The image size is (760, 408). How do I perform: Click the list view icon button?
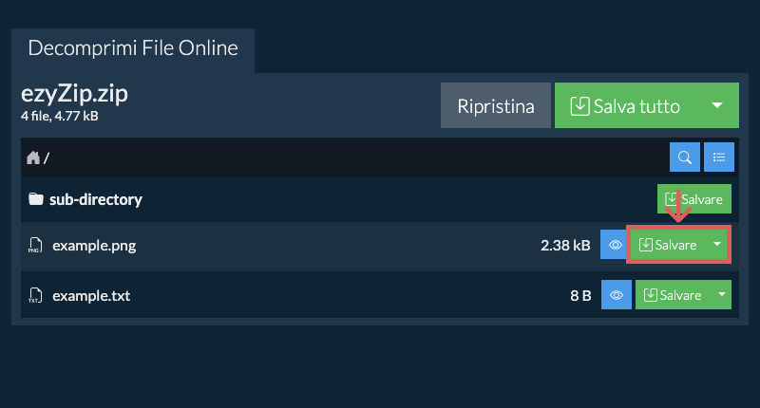[x=719, y=158]
